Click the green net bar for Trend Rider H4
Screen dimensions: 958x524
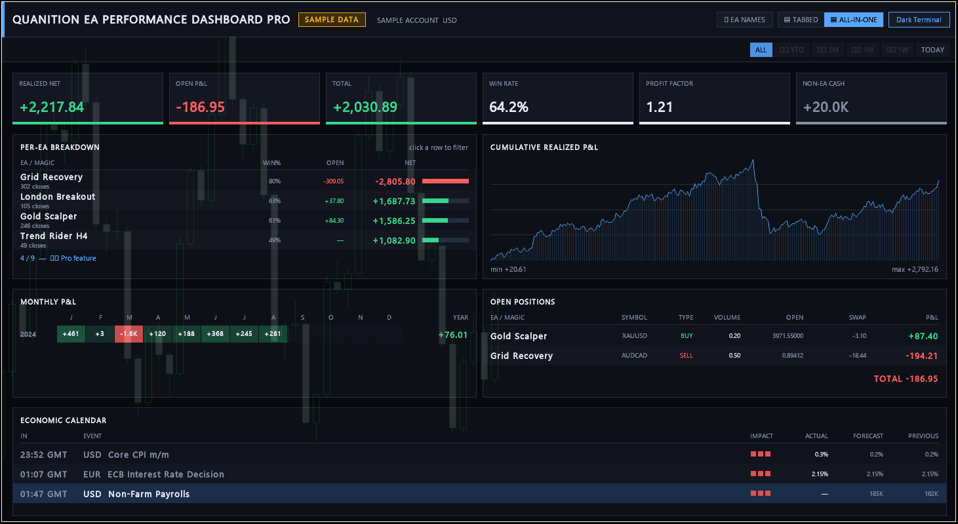431,240
